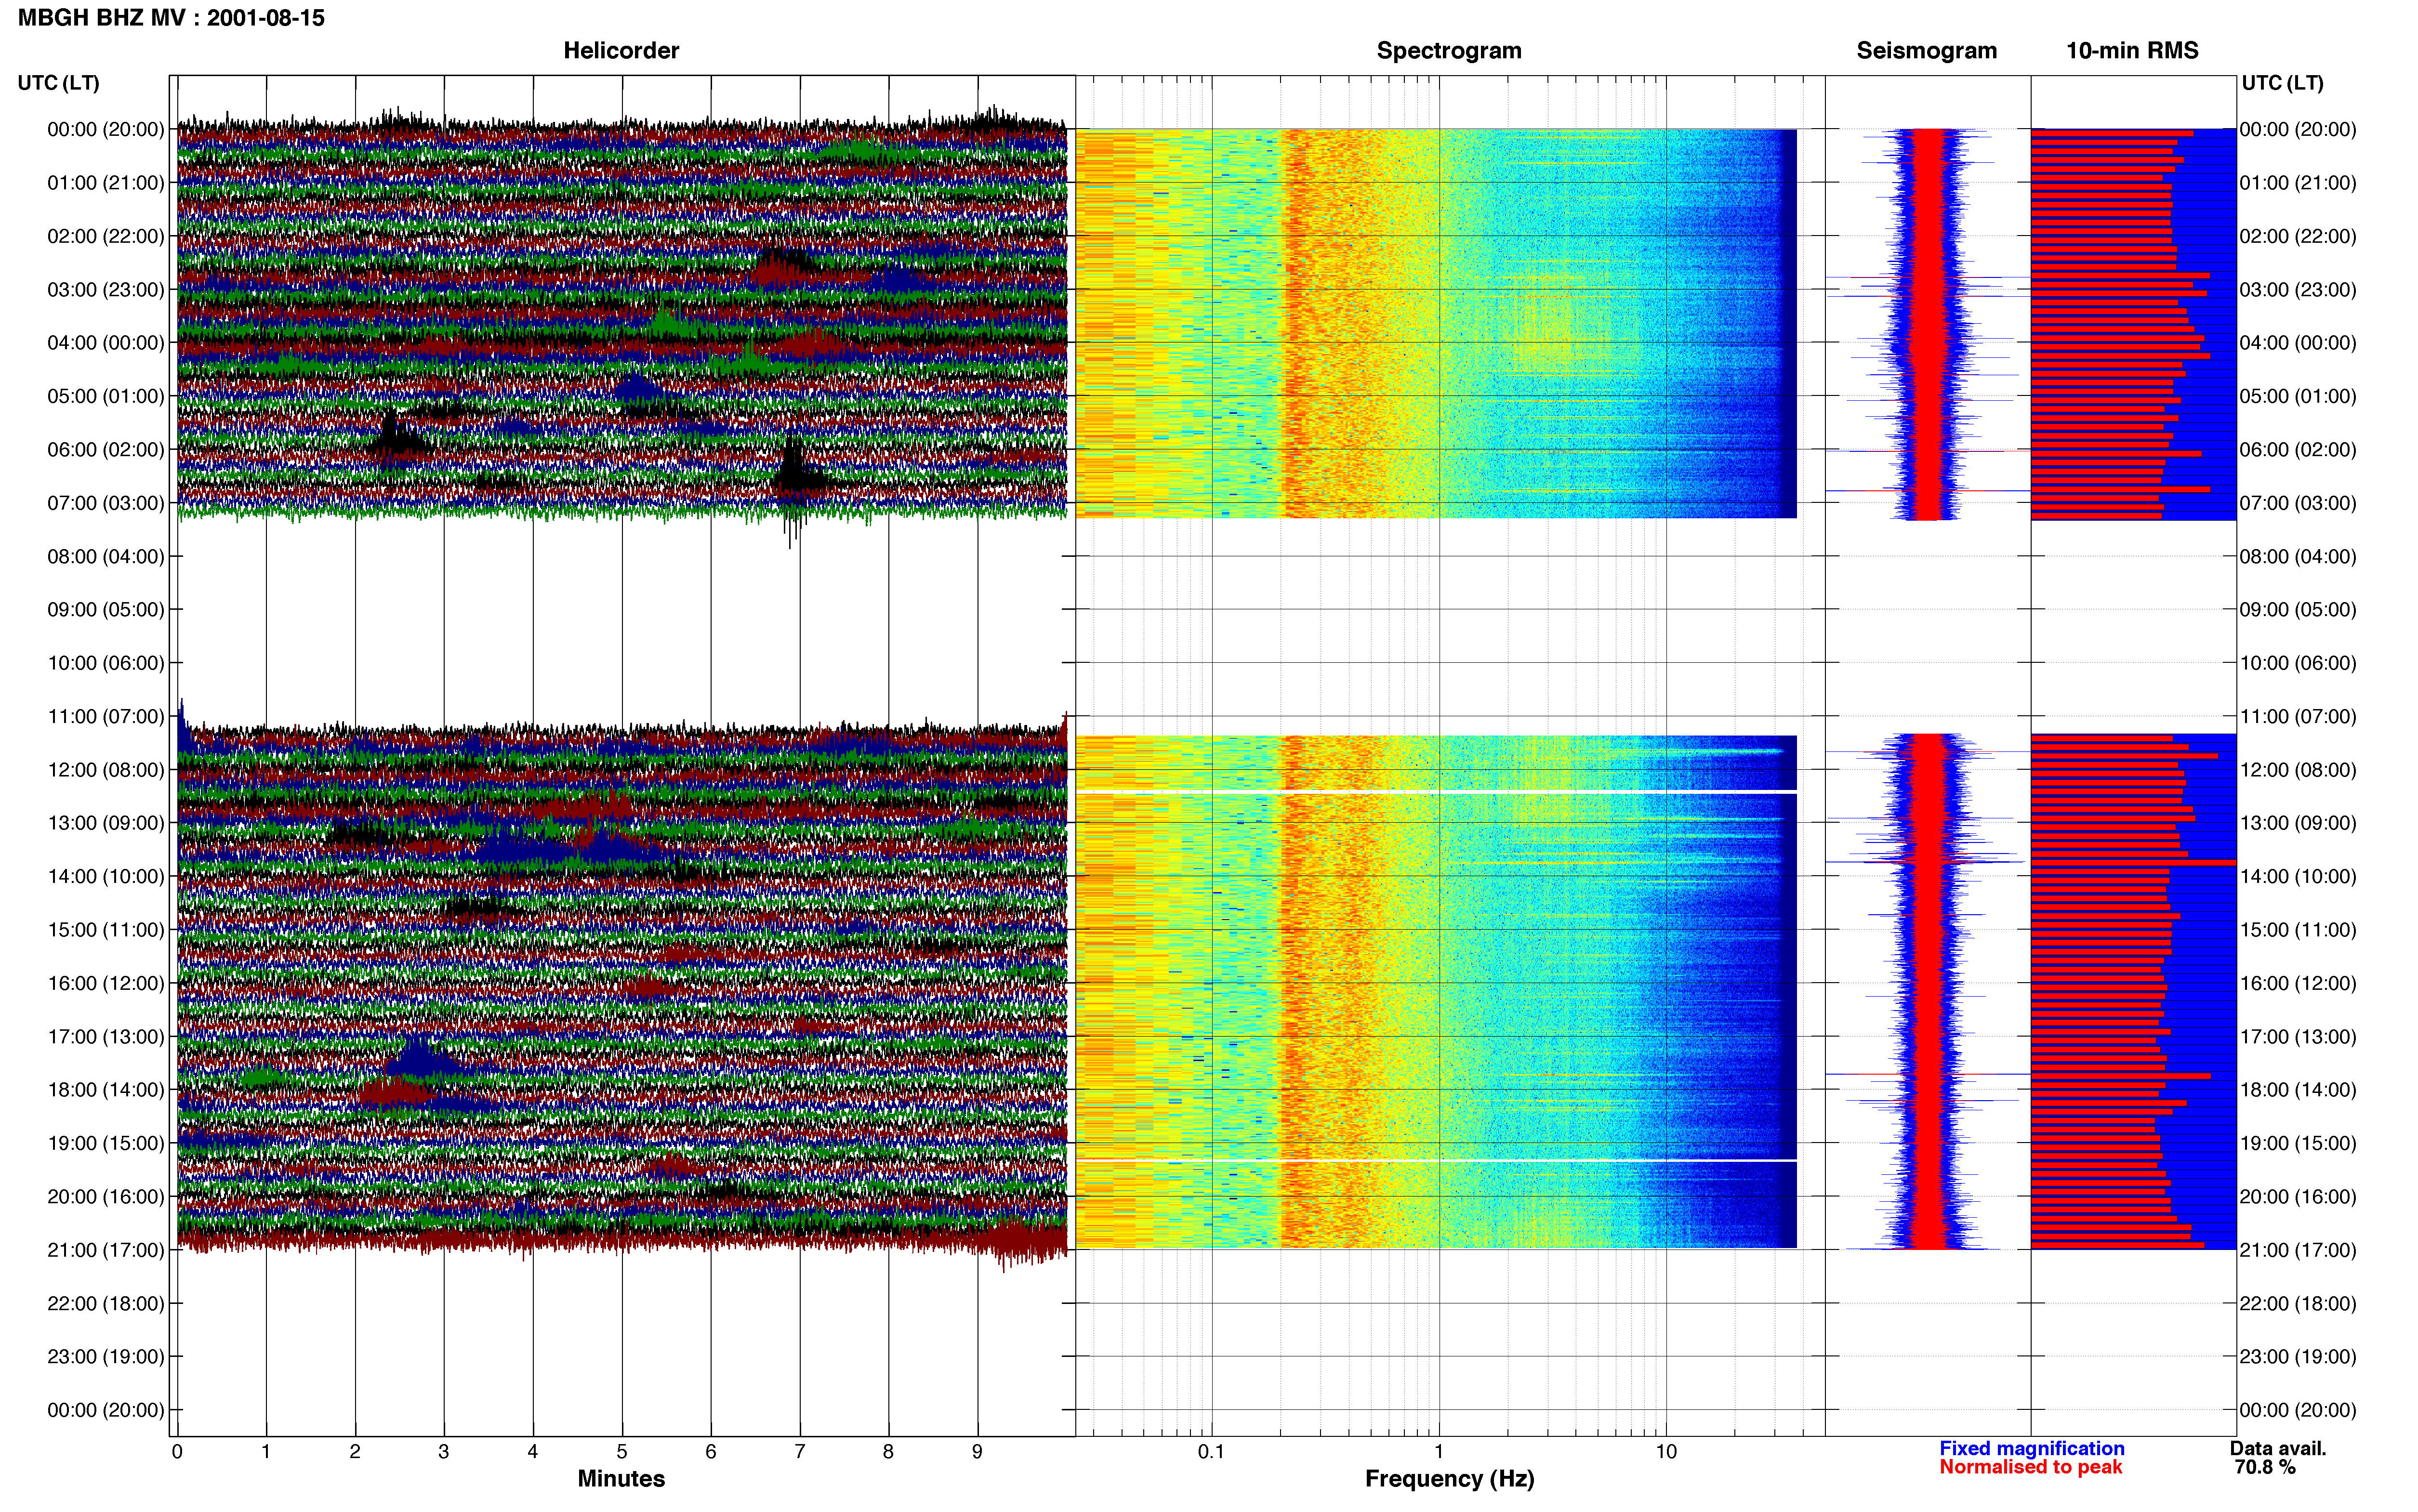Click 16:00 (12:00) label beside the RMS panel
Image resolution: width=2418 pixels, height=1512 pixels.
point(2298,983)
